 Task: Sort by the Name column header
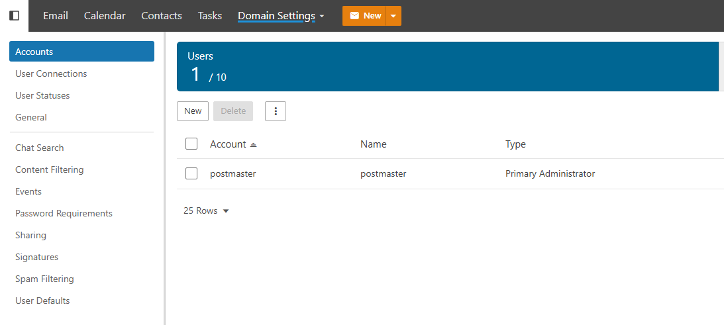click(373, 144)
